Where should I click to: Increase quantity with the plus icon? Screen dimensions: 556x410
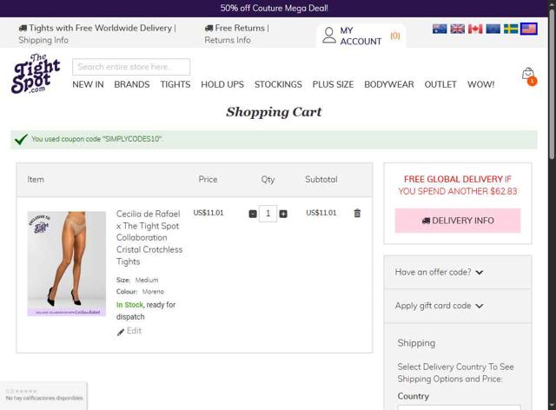tap(283, 214)
